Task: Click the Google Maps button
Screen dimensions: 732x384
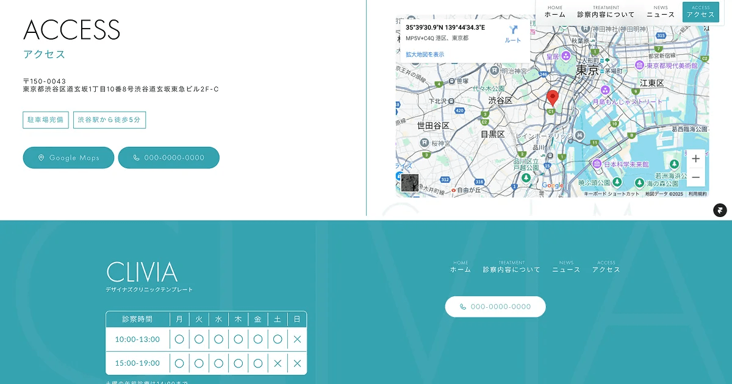Action: (x=68, y=157)
